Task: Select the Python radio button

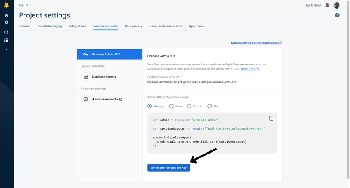Action: coord(189,106)
